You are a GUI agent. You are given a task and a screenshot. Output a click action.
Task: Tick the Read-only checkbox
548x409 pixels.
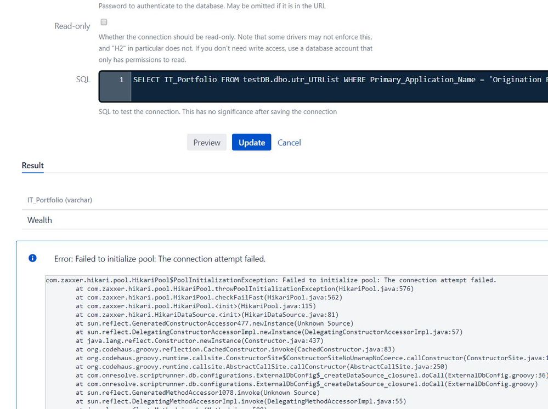(x=104, y=22)
